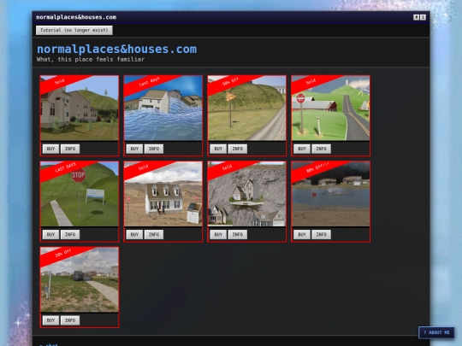The image size is (462, 346).
Task: Show info for the stop sign LAST DAYS listing
Action: coord(70,234)
